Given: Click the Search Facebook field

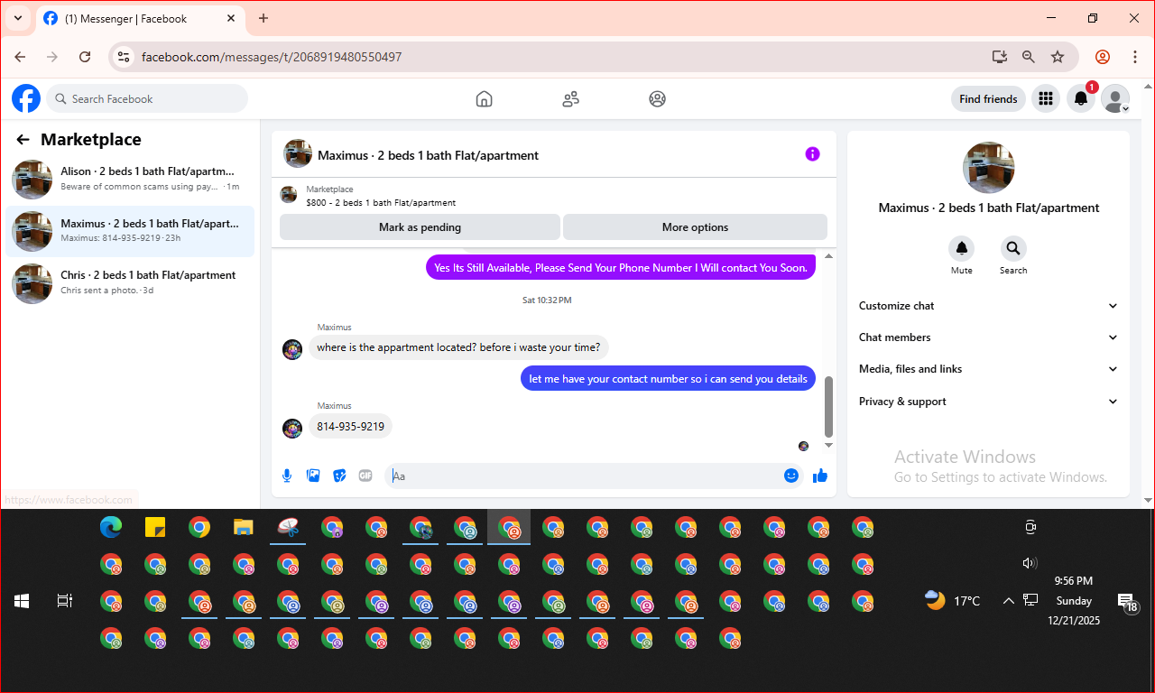Looking at the screenshot, I should 147,99.
